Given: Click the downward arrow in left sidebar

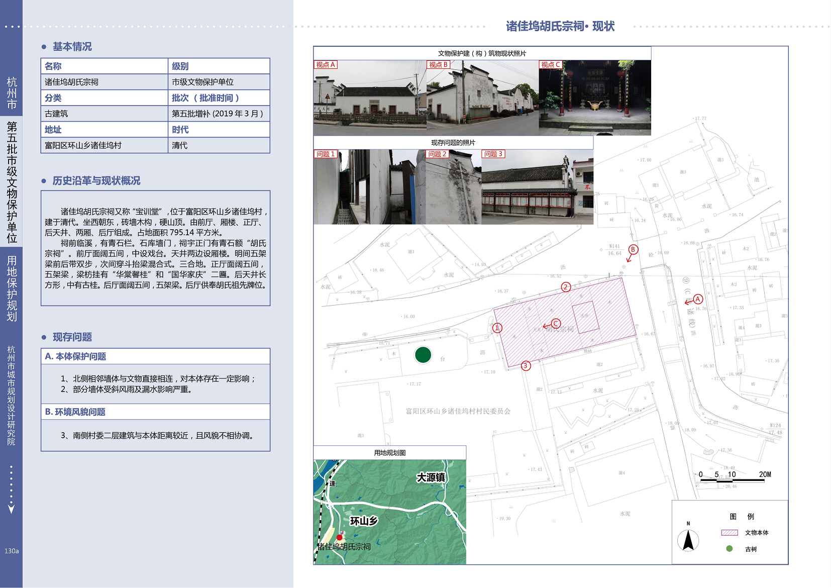Looking at the screenshot, I should tap(11, 509).
